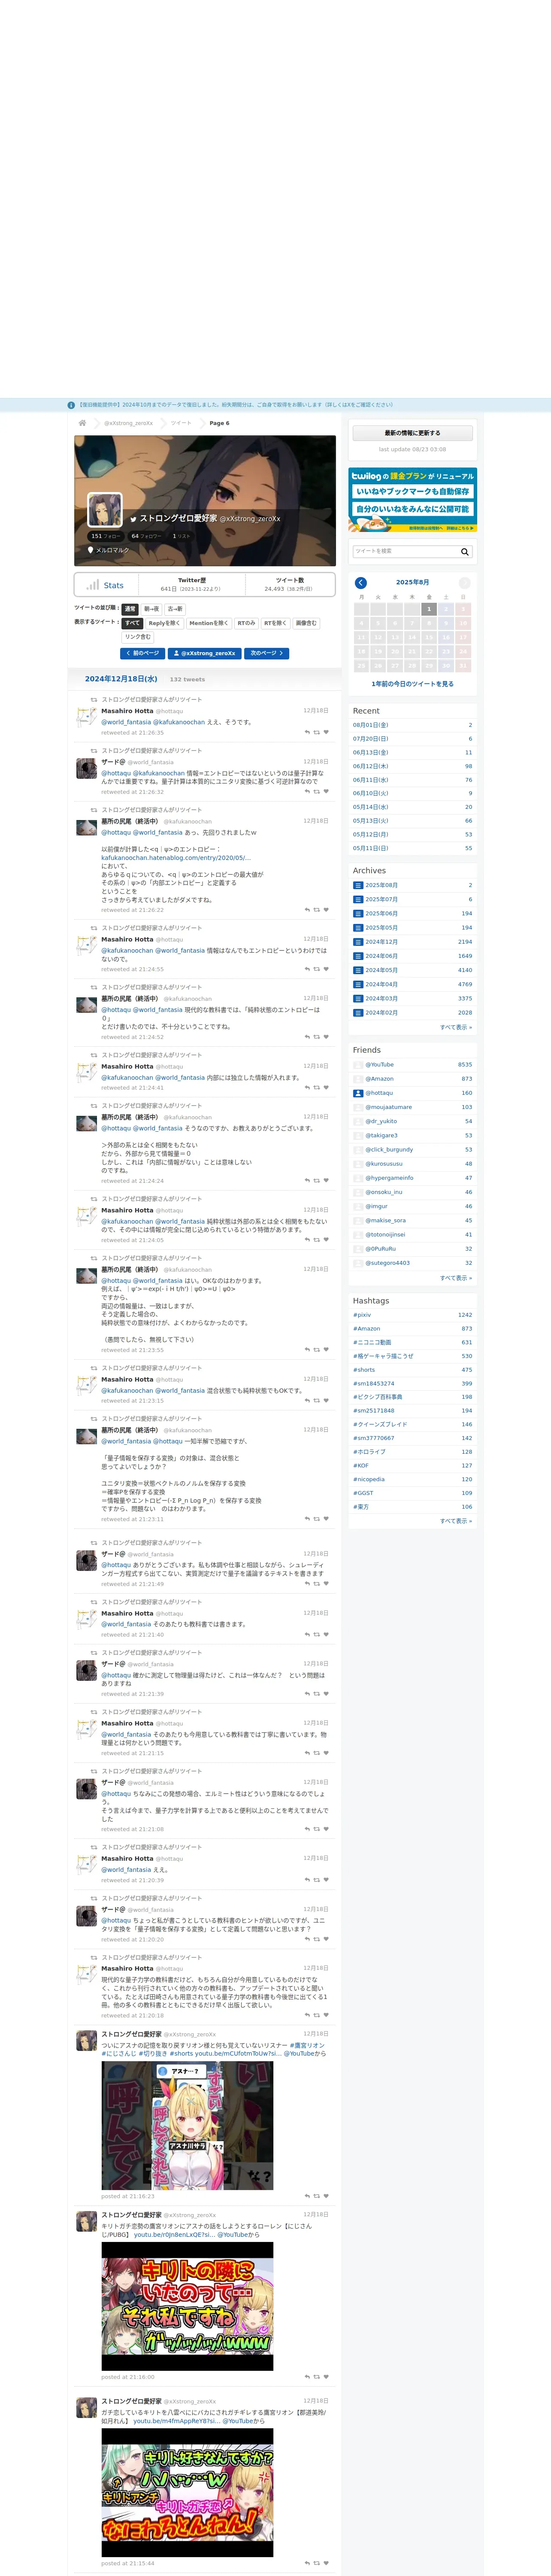Open the #GGST hashtag link

click(x=363, y=1493)
